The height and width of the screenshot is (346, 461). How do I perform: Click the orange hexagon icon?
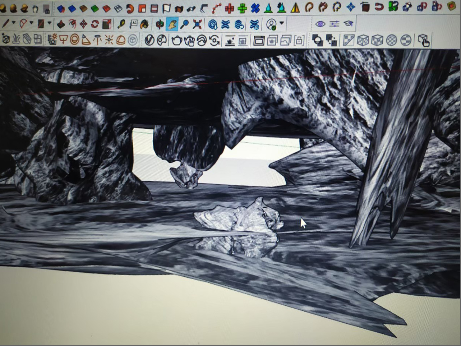click(x=452, y=6)
